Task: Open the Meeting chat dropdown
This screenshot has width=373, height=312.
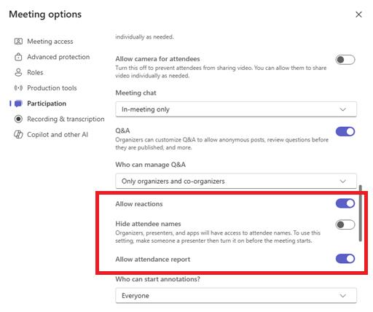Action: (236, 109)
